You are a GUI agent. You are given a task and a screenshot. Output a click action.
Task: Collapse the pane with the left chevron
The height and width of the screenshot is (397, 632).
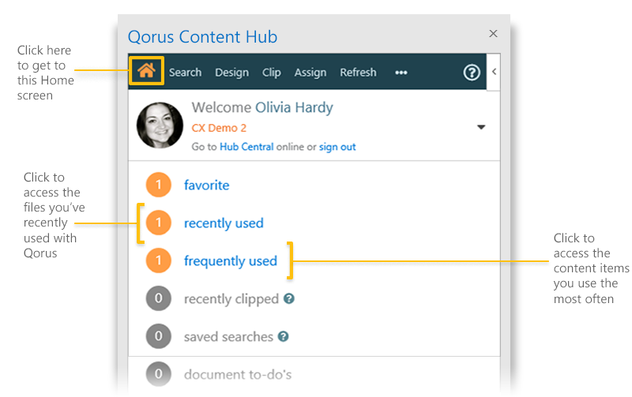tap(494, 72)
